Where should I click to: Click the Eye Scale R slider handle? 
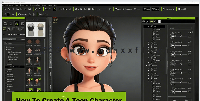coord(181,55)
